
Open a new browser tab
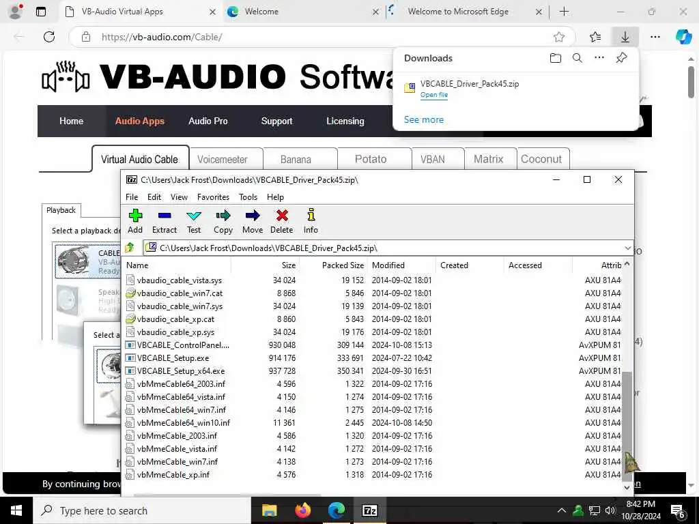click(x=564, y=12)
